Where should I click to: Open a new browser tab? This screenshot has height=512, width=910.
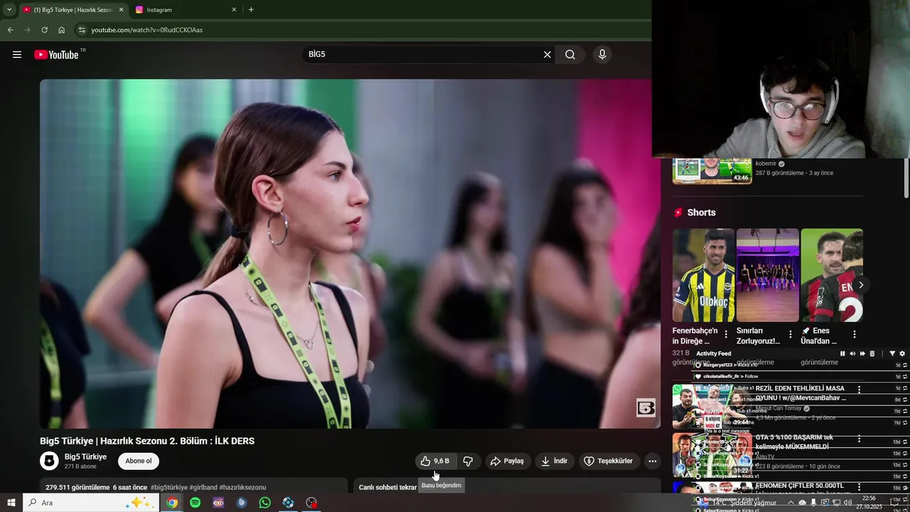pos(251,10)
